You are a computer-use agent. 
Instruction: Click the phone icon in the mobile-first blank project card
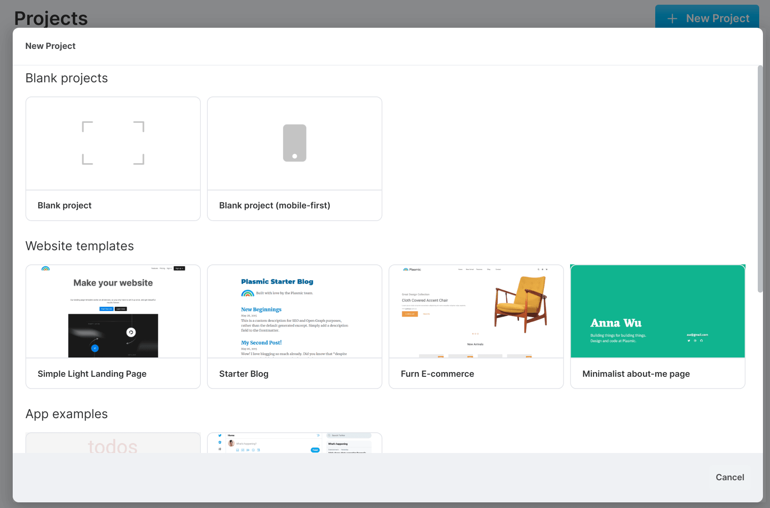tap(294, 143)
